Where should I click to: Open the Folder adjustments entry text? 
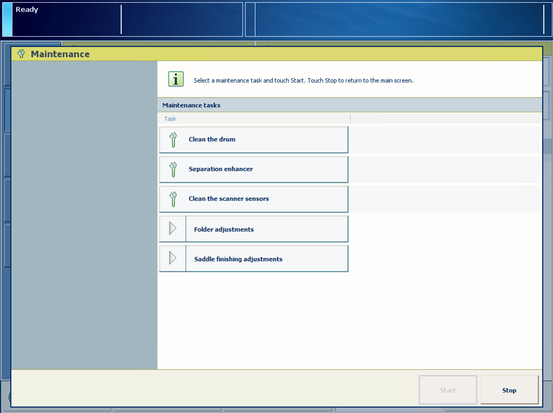tap(224, 230)
